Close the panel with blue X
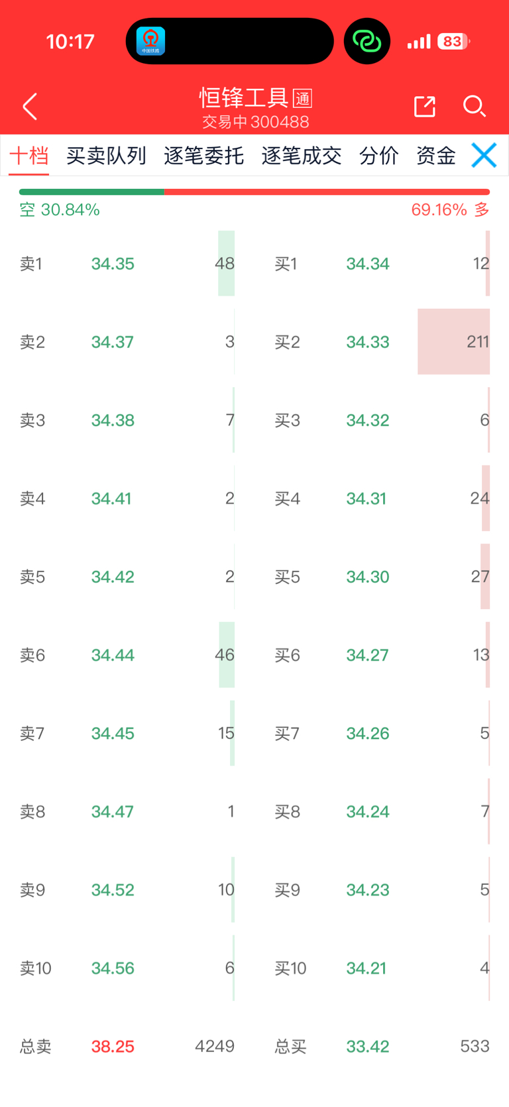This screenshot has height=1107, width=509. coord(484,156)
